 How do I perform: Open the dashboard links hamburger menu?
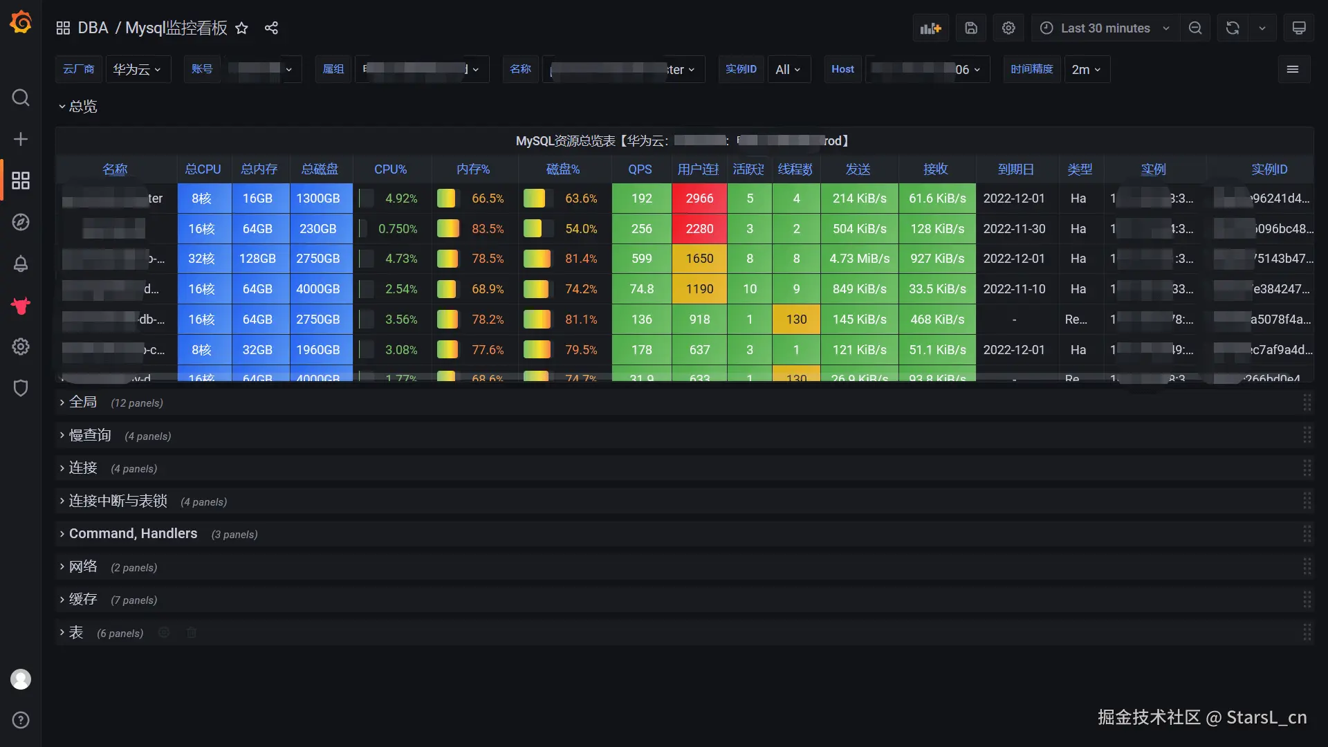pos(1292,69)
